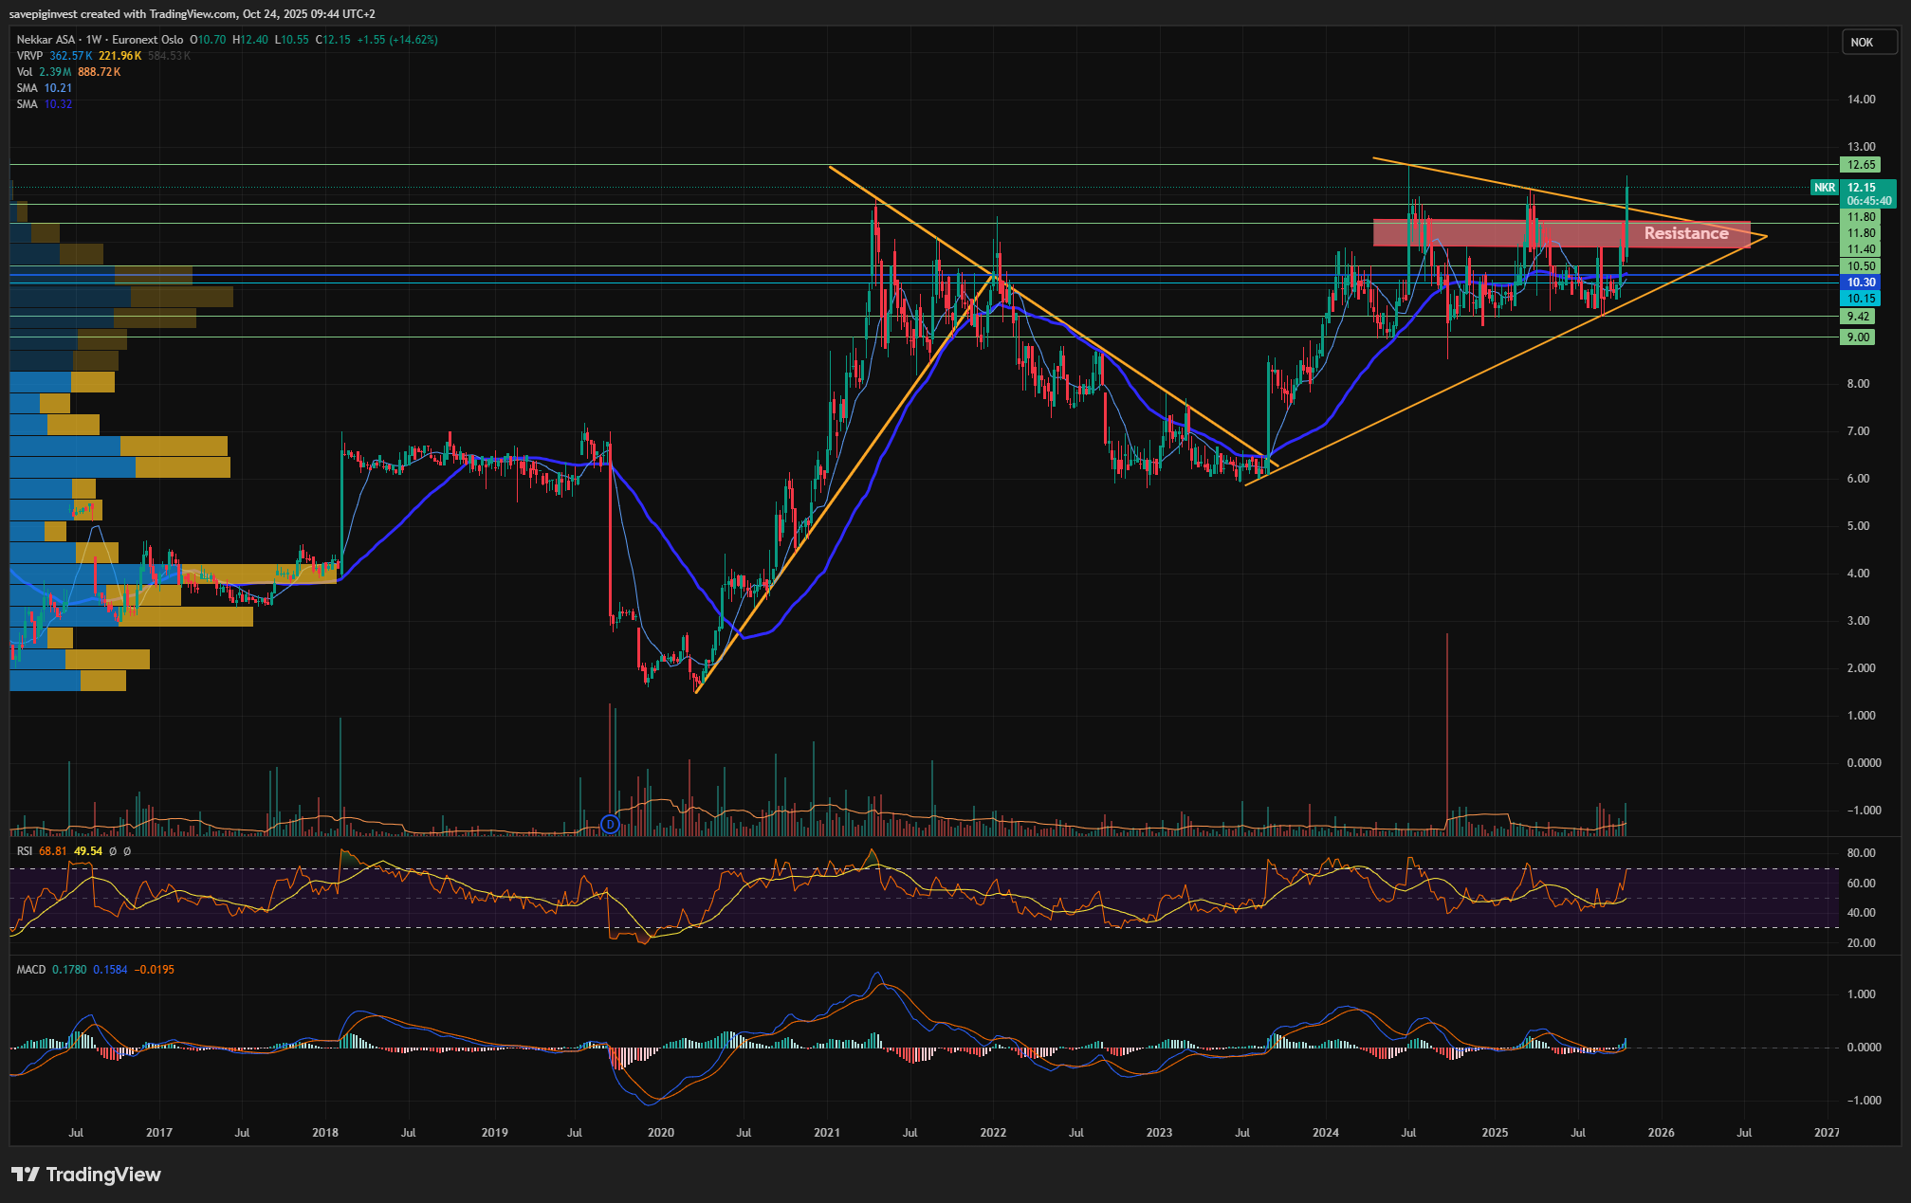Click the TradingView logo at bottom left
This screenshot has height=1203, width=1911.
(x=85, y=1175)
